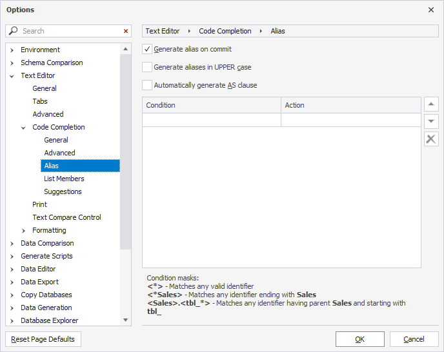Select Text Editor tree item

click(x=38, y=75)
